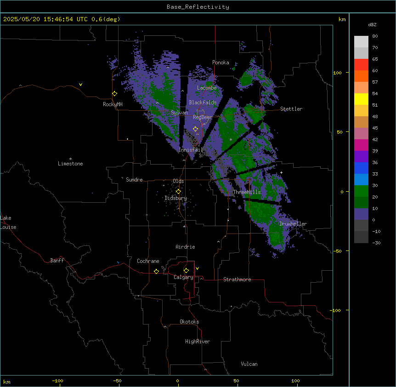Click the Didsbury label

click(x=176, y=198)
